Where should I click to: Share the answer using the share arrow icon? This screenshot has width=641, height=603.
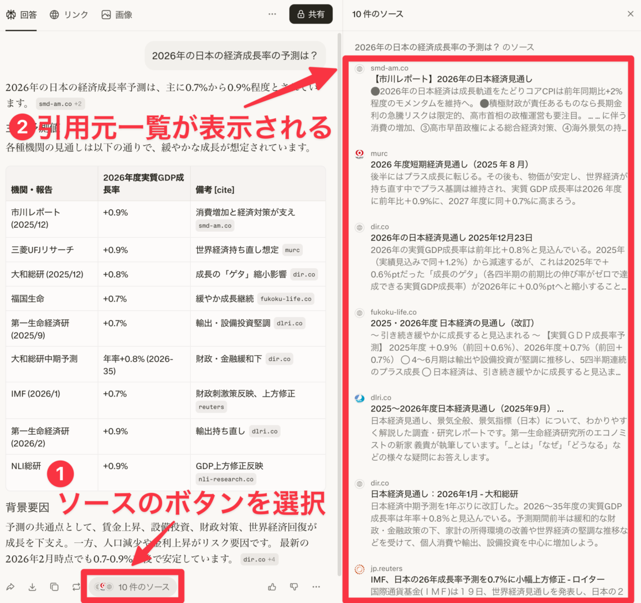(x=10, y=586)
